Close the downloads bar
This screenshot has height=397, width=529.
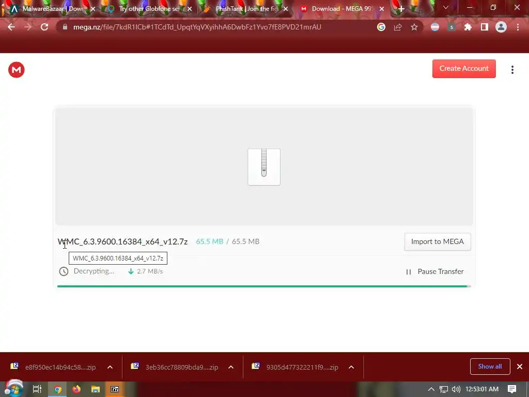click(x=520, y=367)
